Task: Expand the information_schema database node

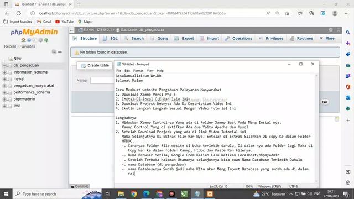Action: tap(4, 72)
